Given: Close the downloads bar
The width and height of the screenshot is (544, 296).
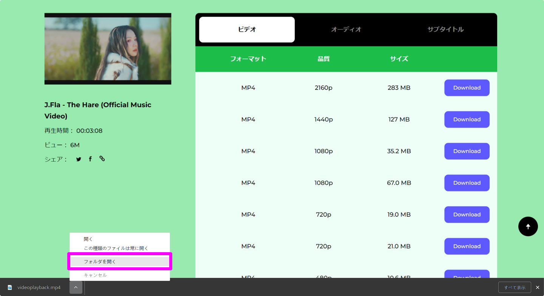Looking at the screenshot, I should click(538, 287).
